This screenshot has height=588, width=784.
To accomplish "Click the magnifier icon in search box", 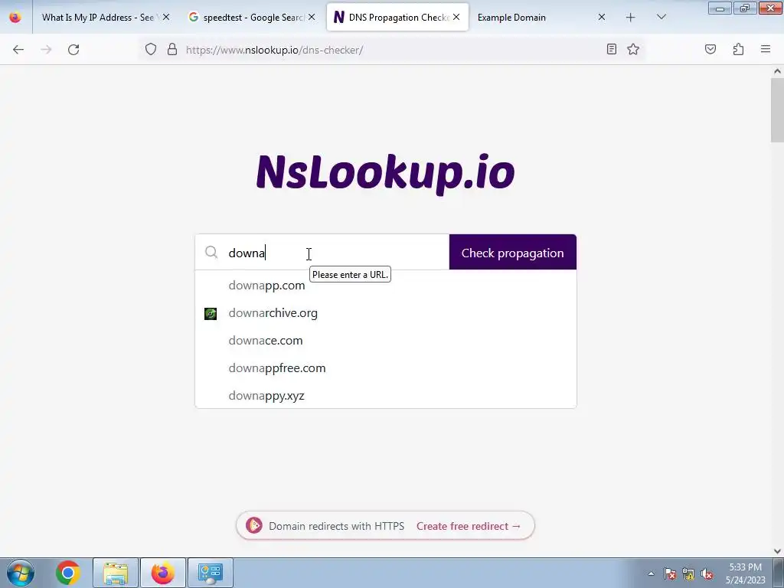I will tap(211, 252).
